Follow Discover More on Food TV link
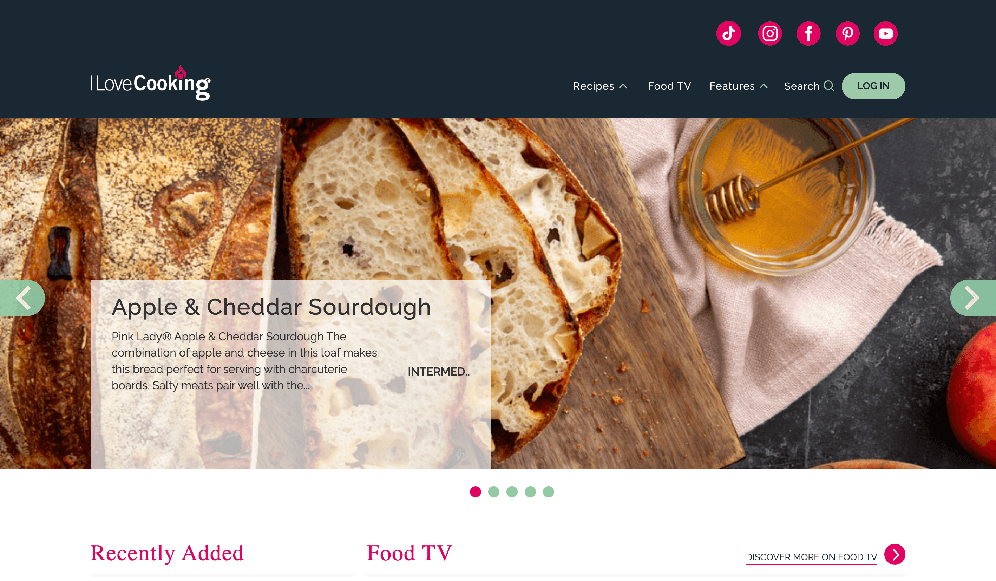This screenshot has width=996, height=581. point(811,557)
